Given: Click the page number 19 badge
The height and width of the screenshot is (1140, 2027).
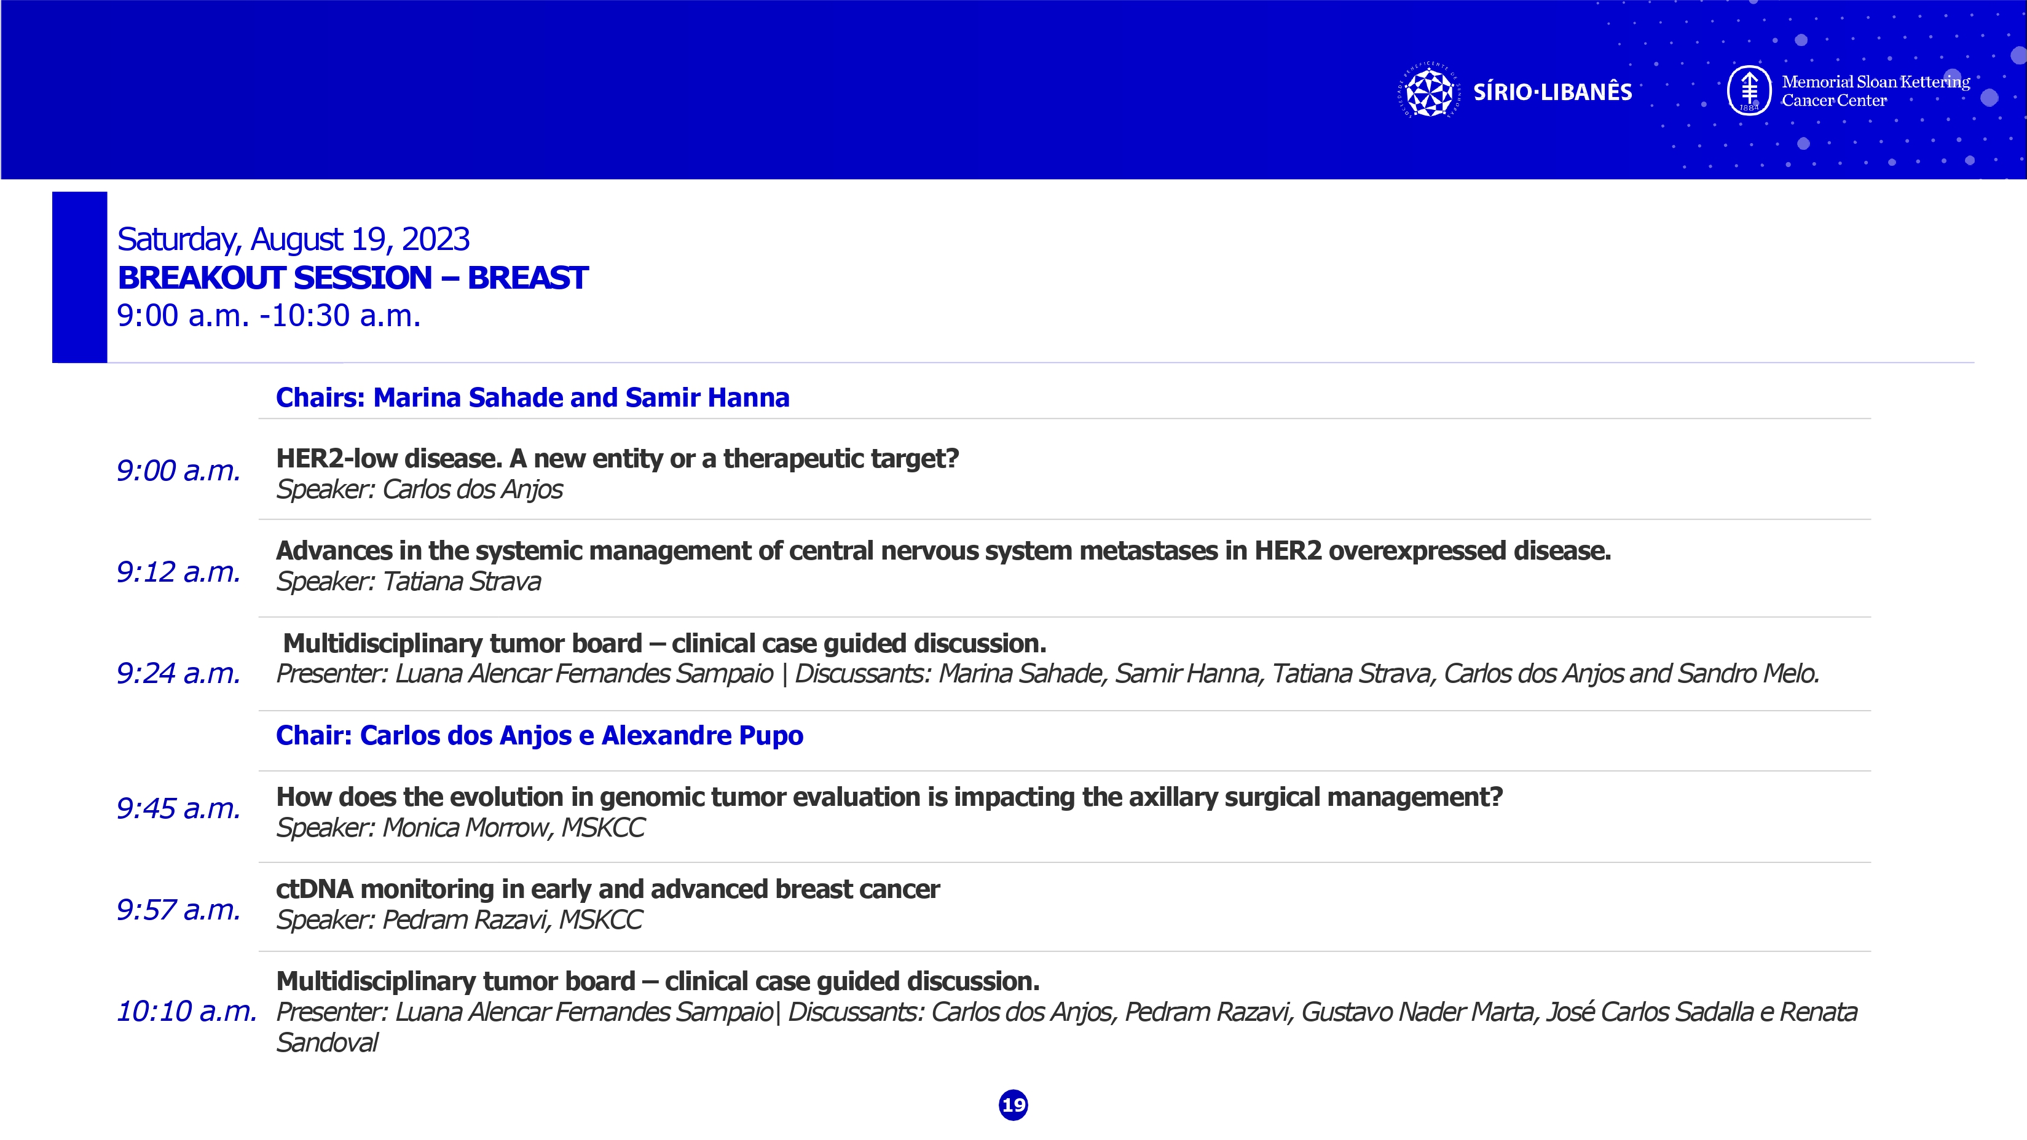Looking at the screenshot, I should (x=1013, y=1104).
